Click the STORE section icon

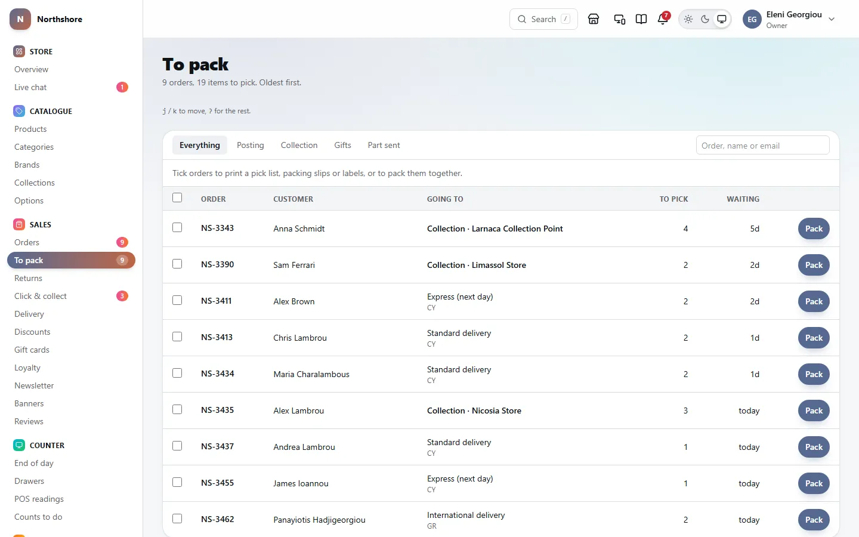coord(19,51)
